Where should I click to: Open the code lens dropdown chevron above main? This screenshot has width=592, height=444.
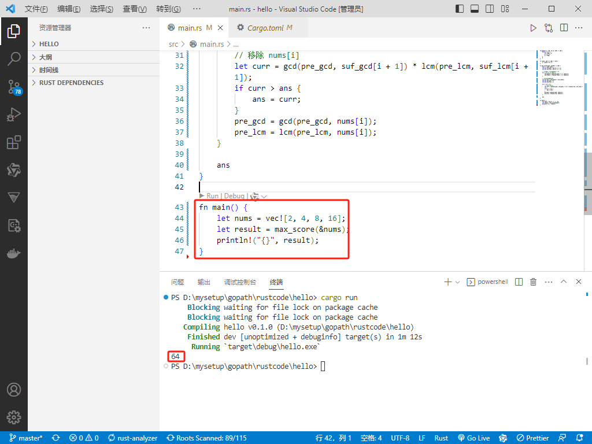point(264,197)
